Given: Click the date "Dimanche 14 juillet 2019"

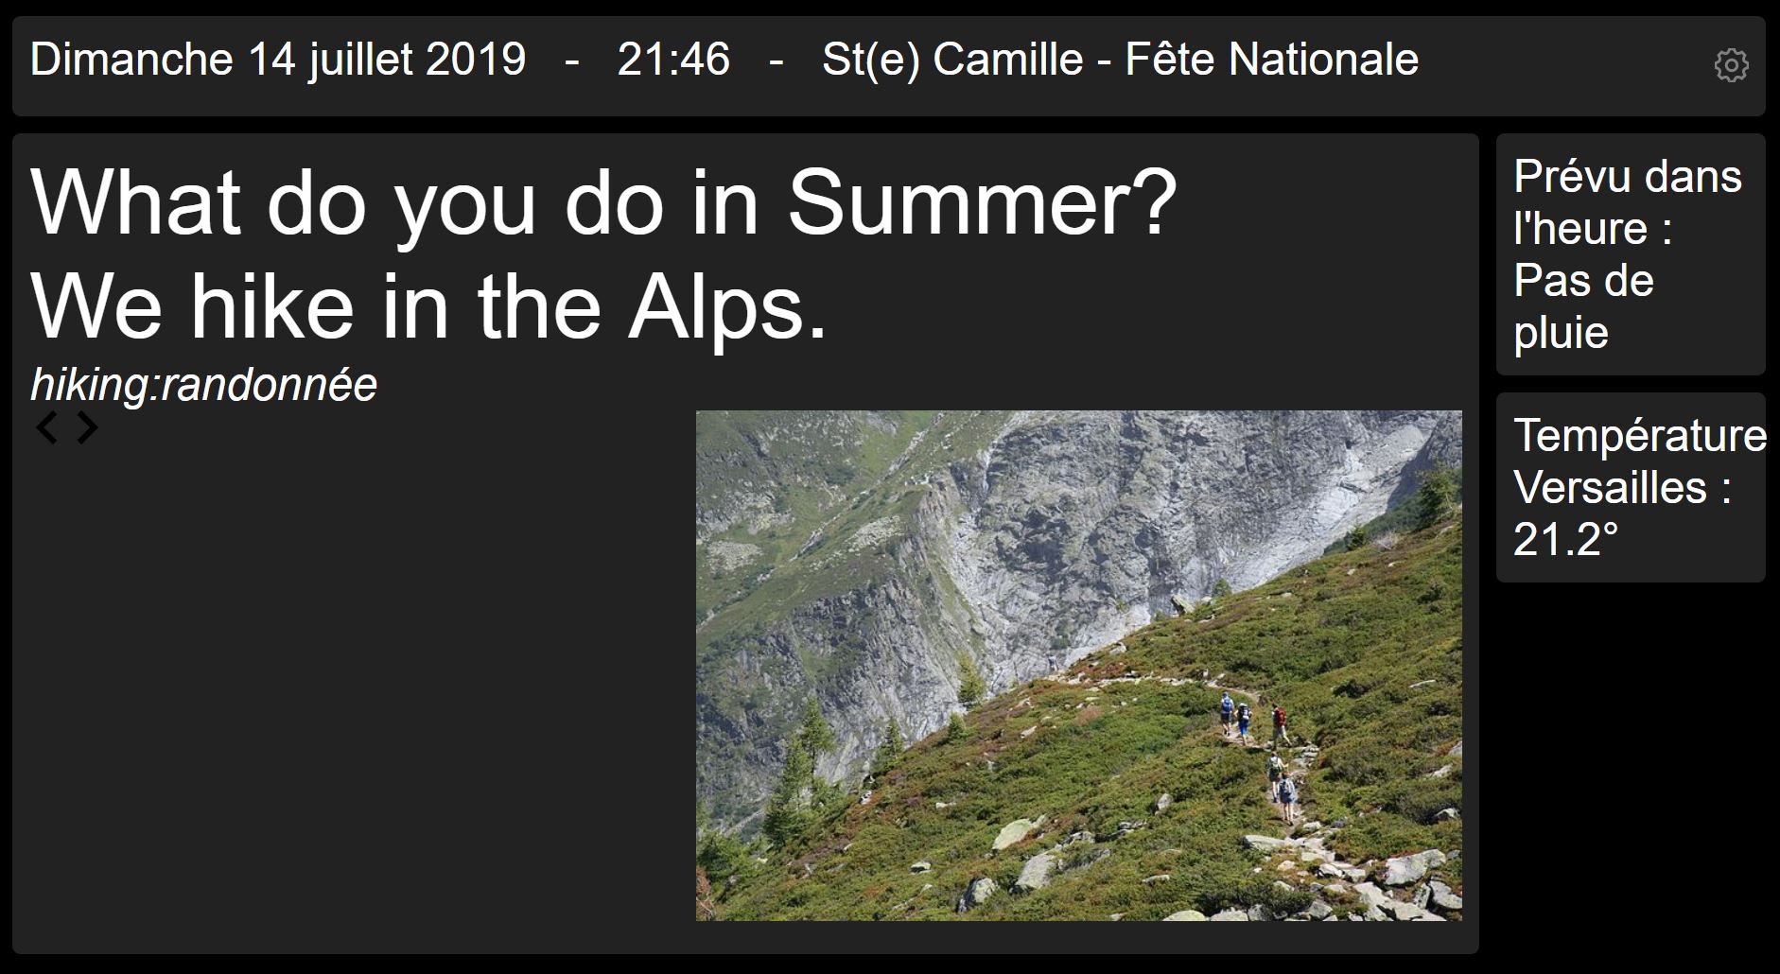Looking at the screenshot, I should point(278,60).
